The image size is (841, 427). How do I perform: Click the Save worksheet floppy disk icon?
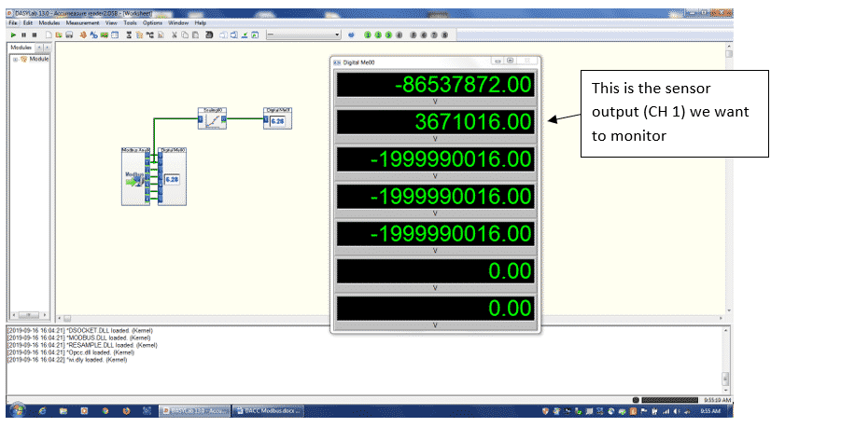click(68, 34)
